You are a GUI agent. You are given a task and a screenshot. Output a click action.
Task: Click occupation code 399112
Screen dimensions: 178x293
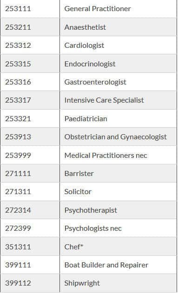[18, 283]
